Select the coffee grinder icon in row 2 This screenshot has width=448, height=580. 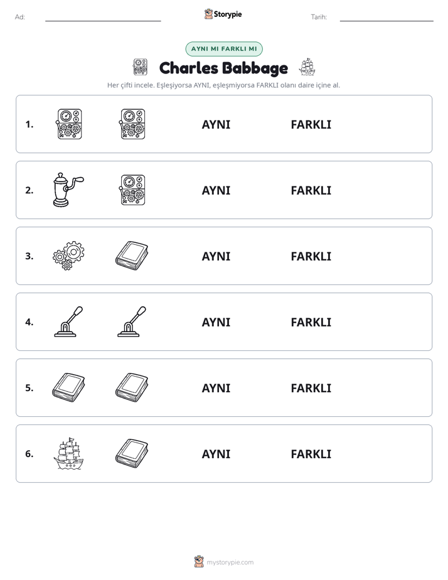68,190
